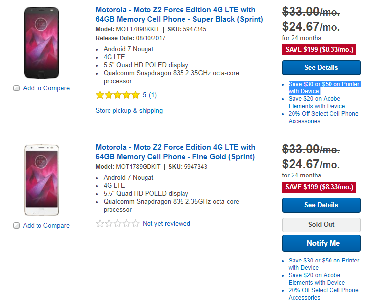The width and height of the screenshot is (367, 306).
Task: Open first Save $20 on Adobe Elements offer
Action: coord(316,102)
